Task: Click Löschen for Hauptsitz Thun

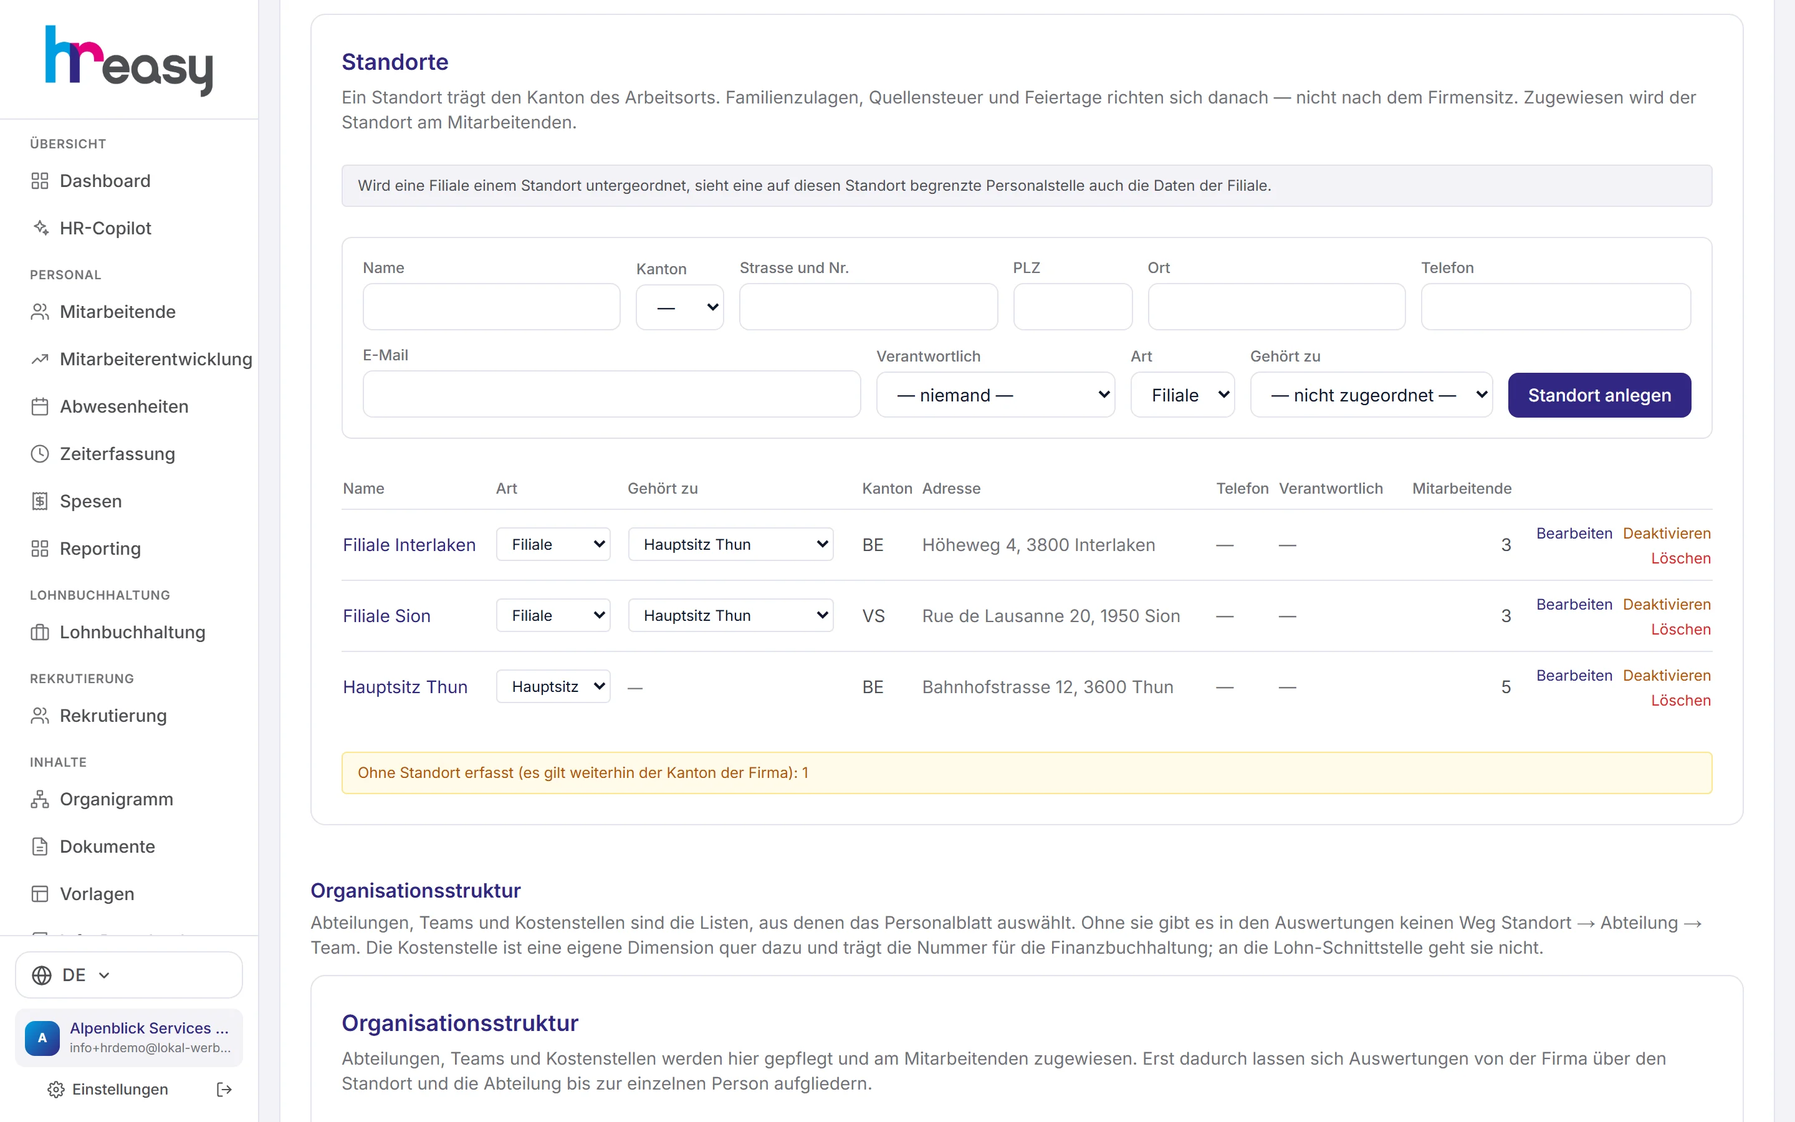Action: [x=1681, y=701]
